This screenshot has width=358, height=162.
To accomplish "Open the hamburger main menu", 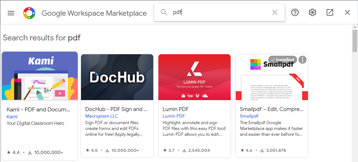I will [x=11, y=13].
